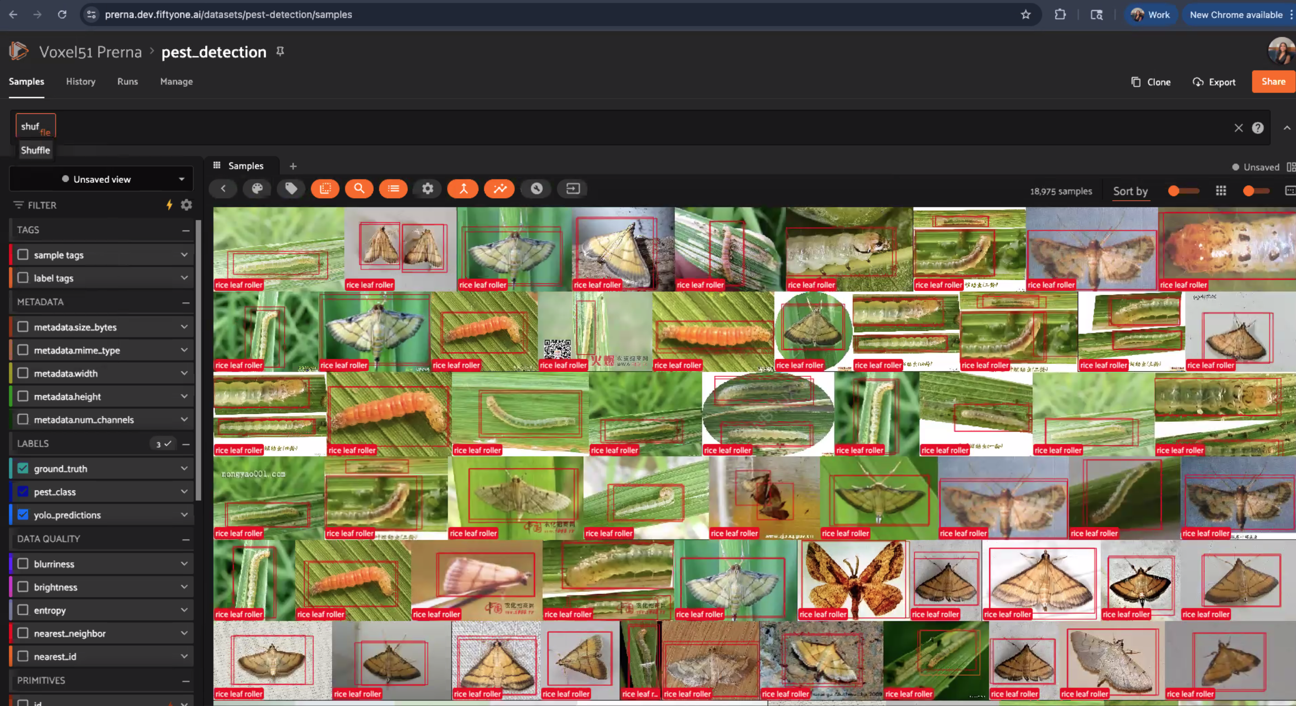The image size is (1296, 706).
Task: Click the orange magnifier sort-by-similarity icon
Action: click(359, 189)
